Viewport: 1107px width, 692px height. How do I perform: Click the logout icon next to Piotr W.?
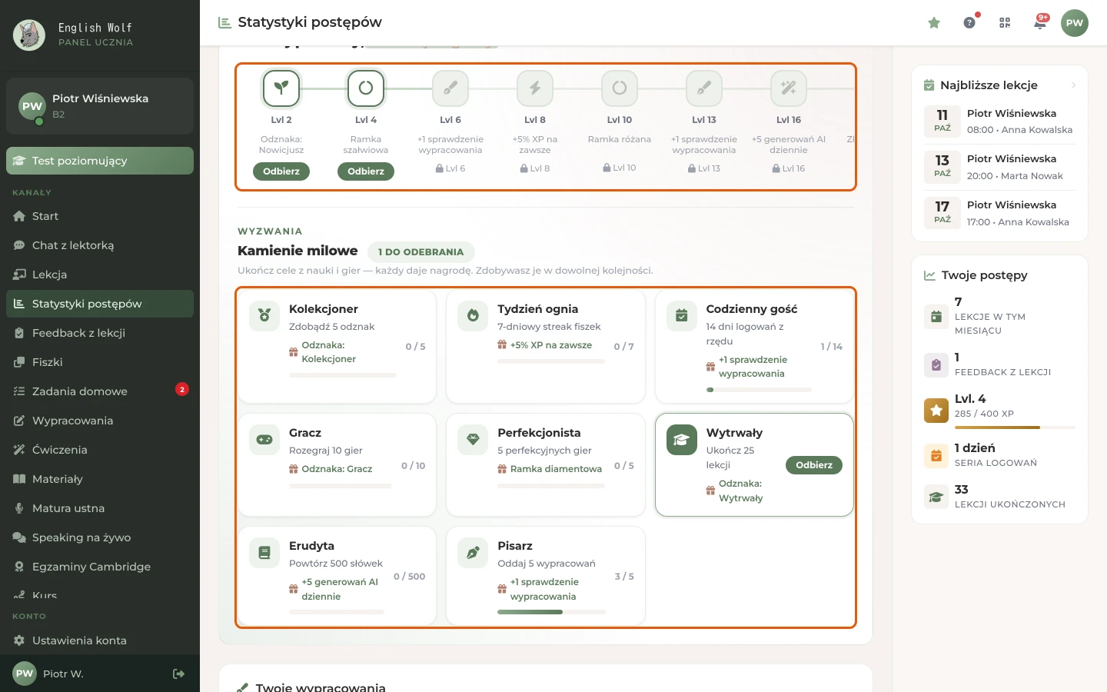pyautogui.click(x=178, y=674)
